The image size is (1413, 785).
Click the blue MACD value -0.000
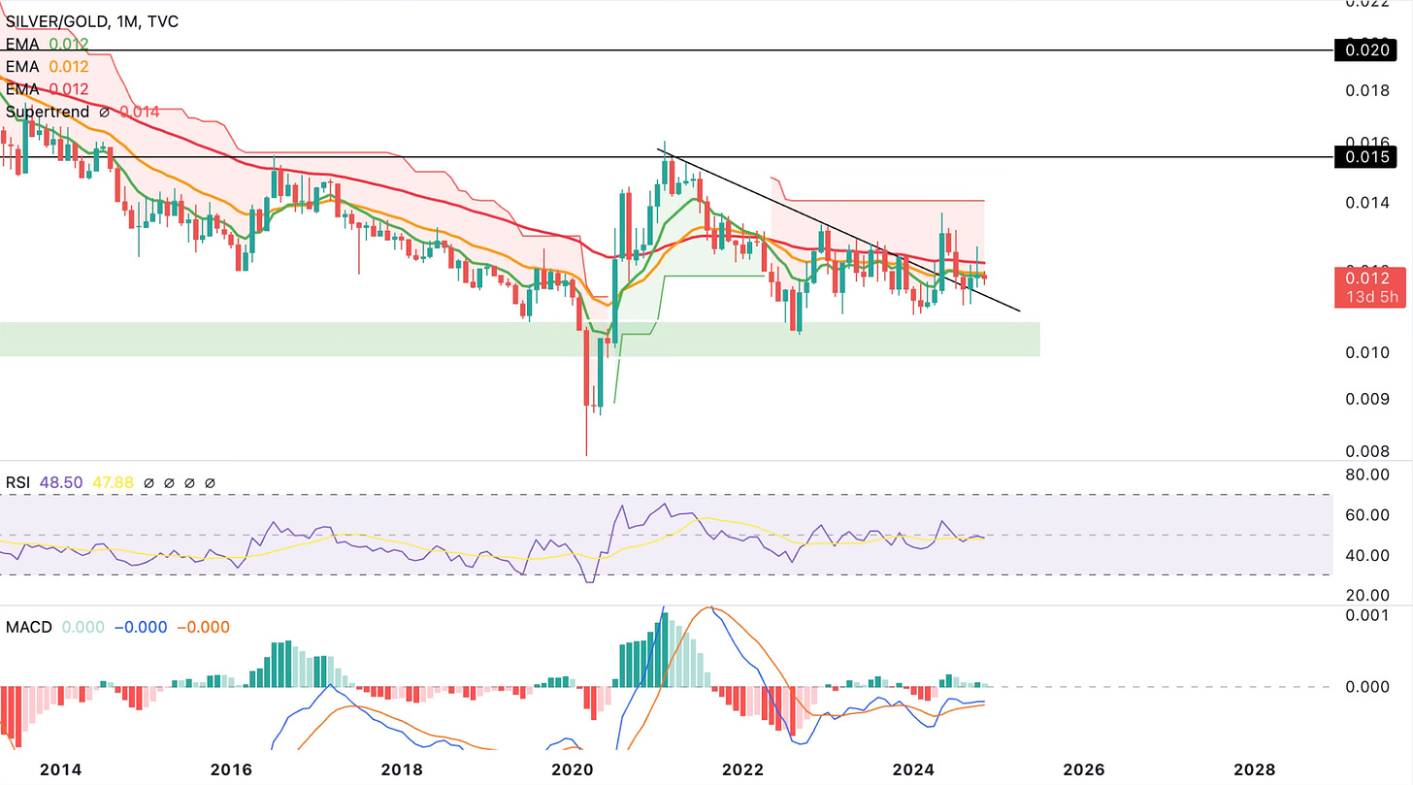(140, 628)
